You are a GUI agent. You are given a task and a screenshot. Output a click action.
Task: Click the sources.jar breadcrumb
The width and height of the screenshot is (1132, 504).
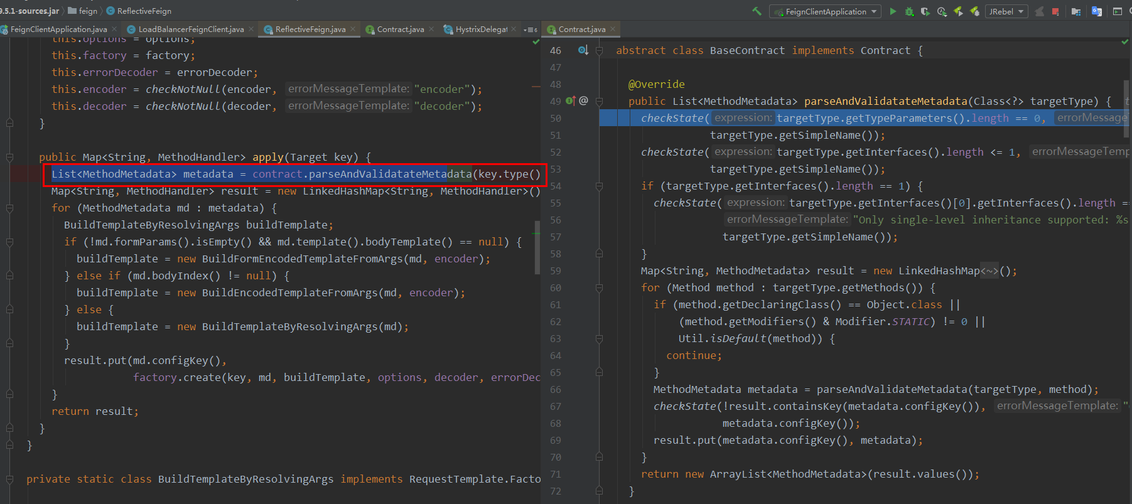30,11
